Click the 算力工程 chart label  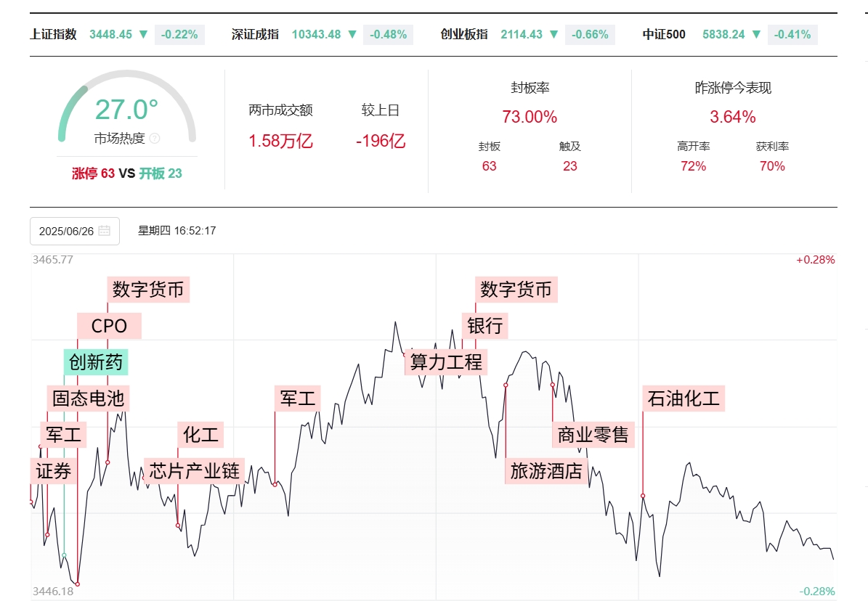pyautogui.click(x=446, y=361)
